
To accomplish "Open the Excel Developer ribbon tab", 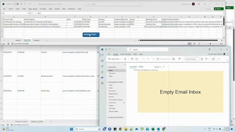I will (72, 9).
